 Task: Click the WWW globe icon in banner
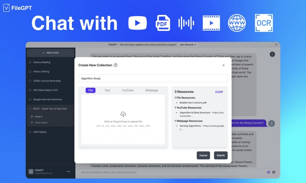pyautogui.click(x=237, y=23)
